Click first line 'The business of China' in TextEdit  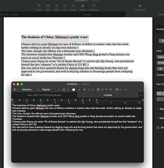(36, 106)
